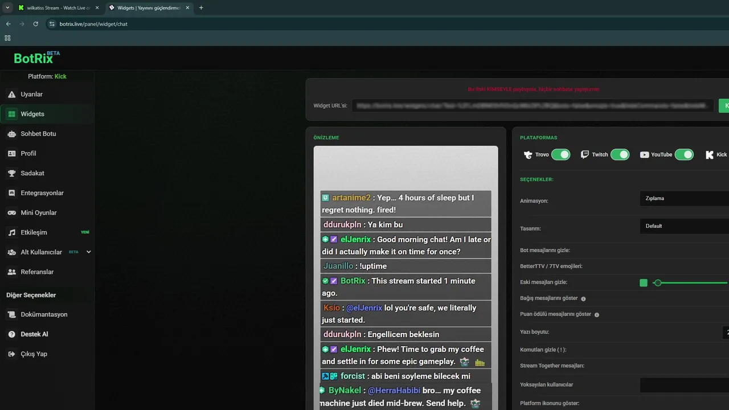Click the Yoksayılan kullanıcılar input field
The height and width of the screenshot is (410, 729).
point(684,385)
